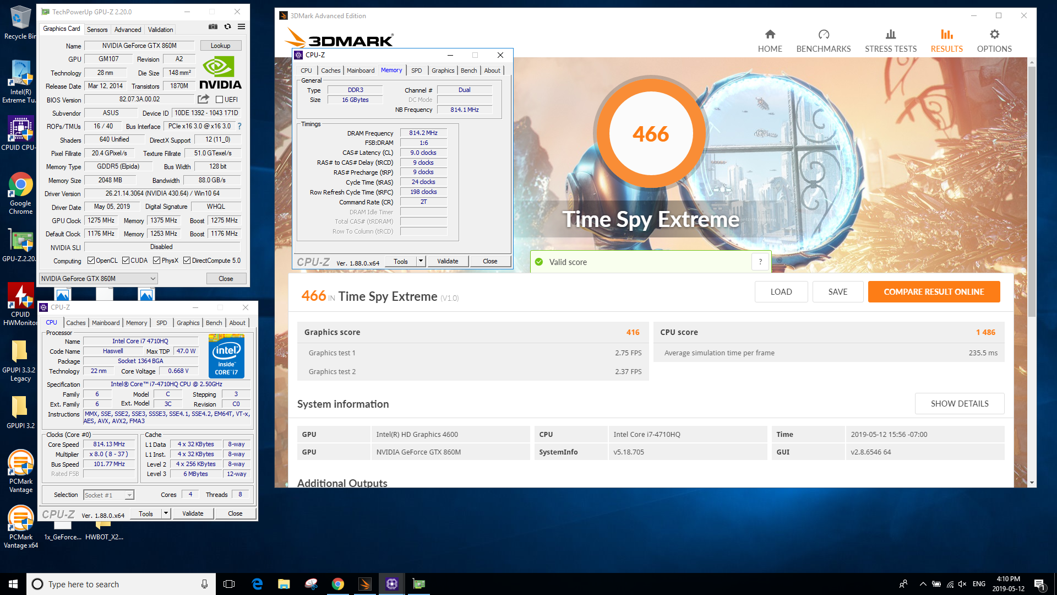The height and width of the screenshot is (595, 1057).
Task: Open File Explorer from taskbar
Action: 284,584
